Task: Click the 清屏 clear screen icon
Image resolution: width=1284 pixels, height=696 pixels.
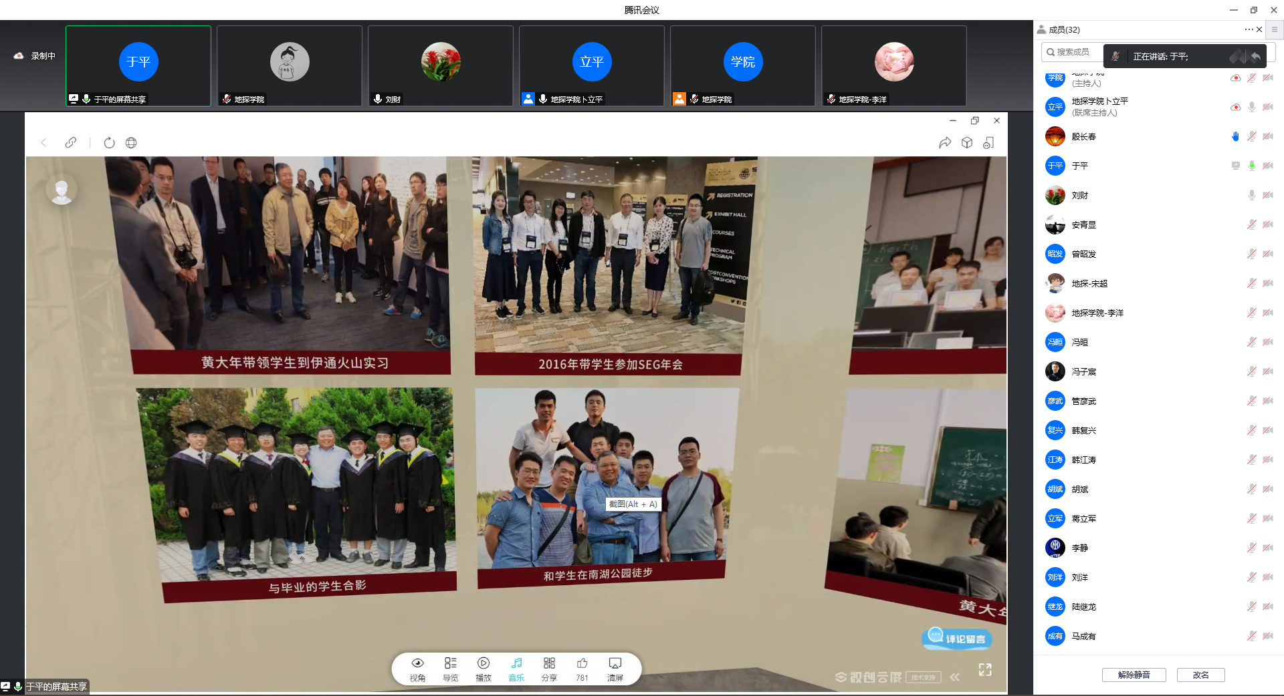Action: 615,669
